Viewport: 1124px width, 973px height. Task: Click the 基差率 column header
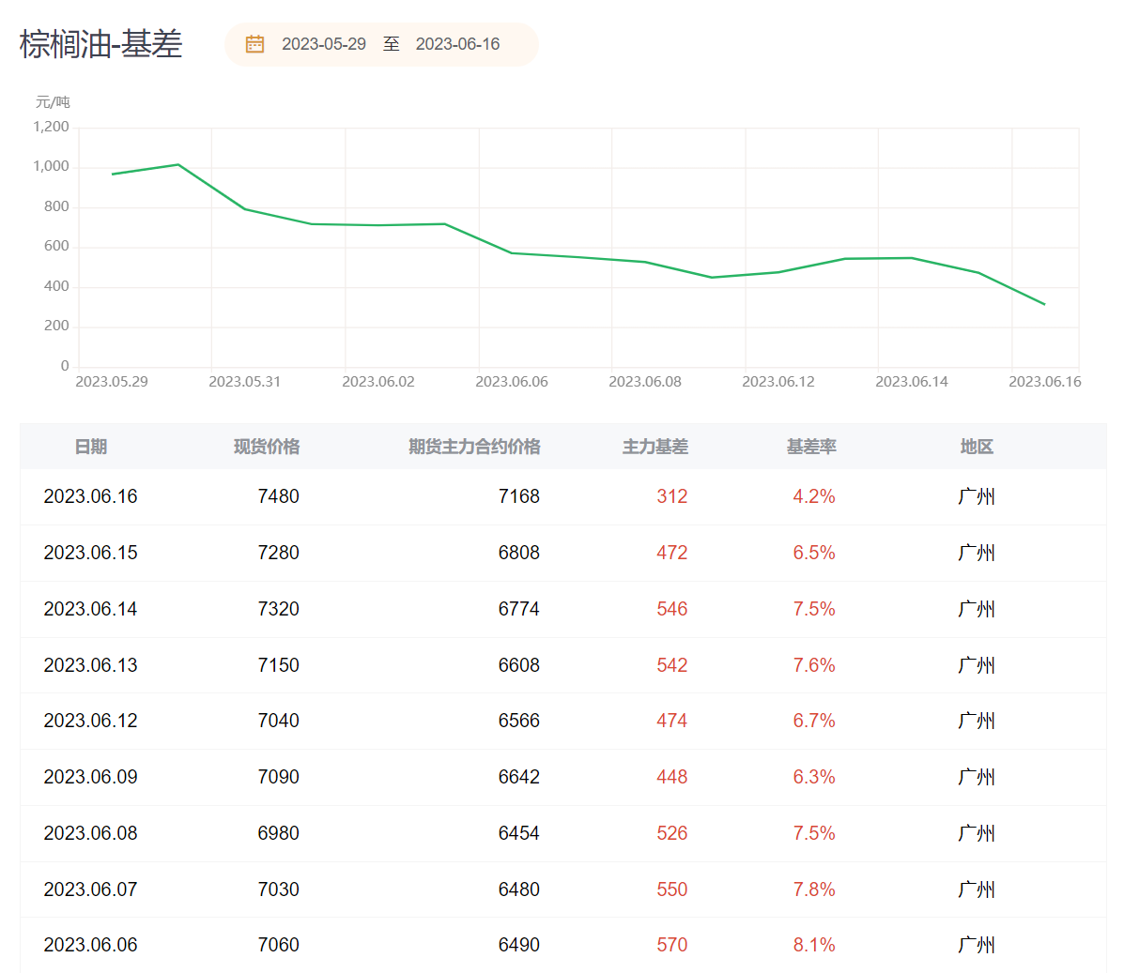(x=811, y=448)
